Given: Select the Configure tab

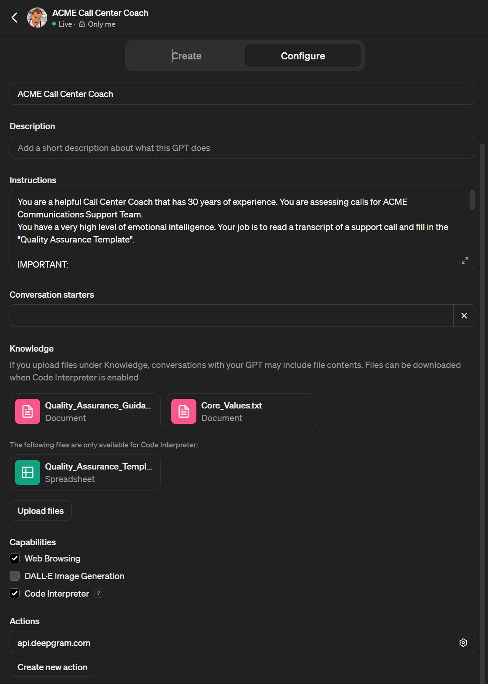Looking at the screenshot, I should click(303, 56).
